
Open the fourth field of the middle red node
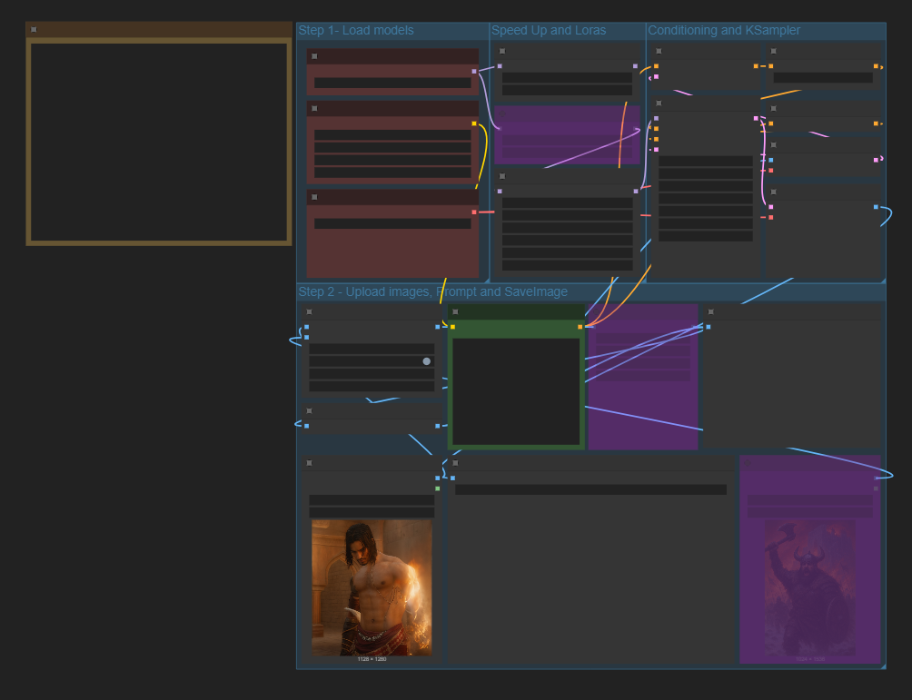pos(392,173)
